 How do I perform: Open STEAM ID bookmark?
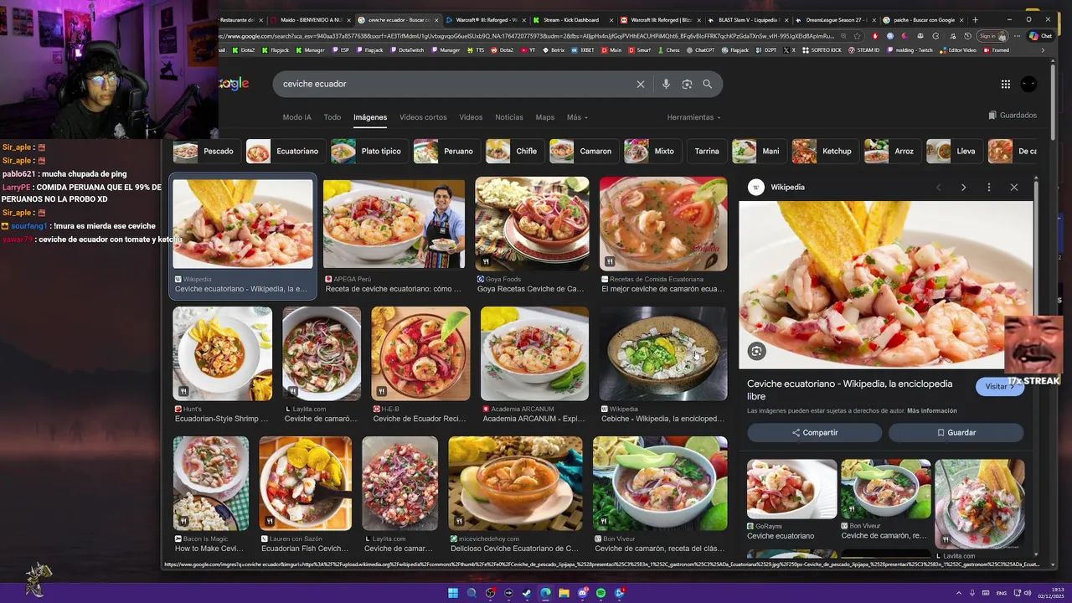click(863, 50)
